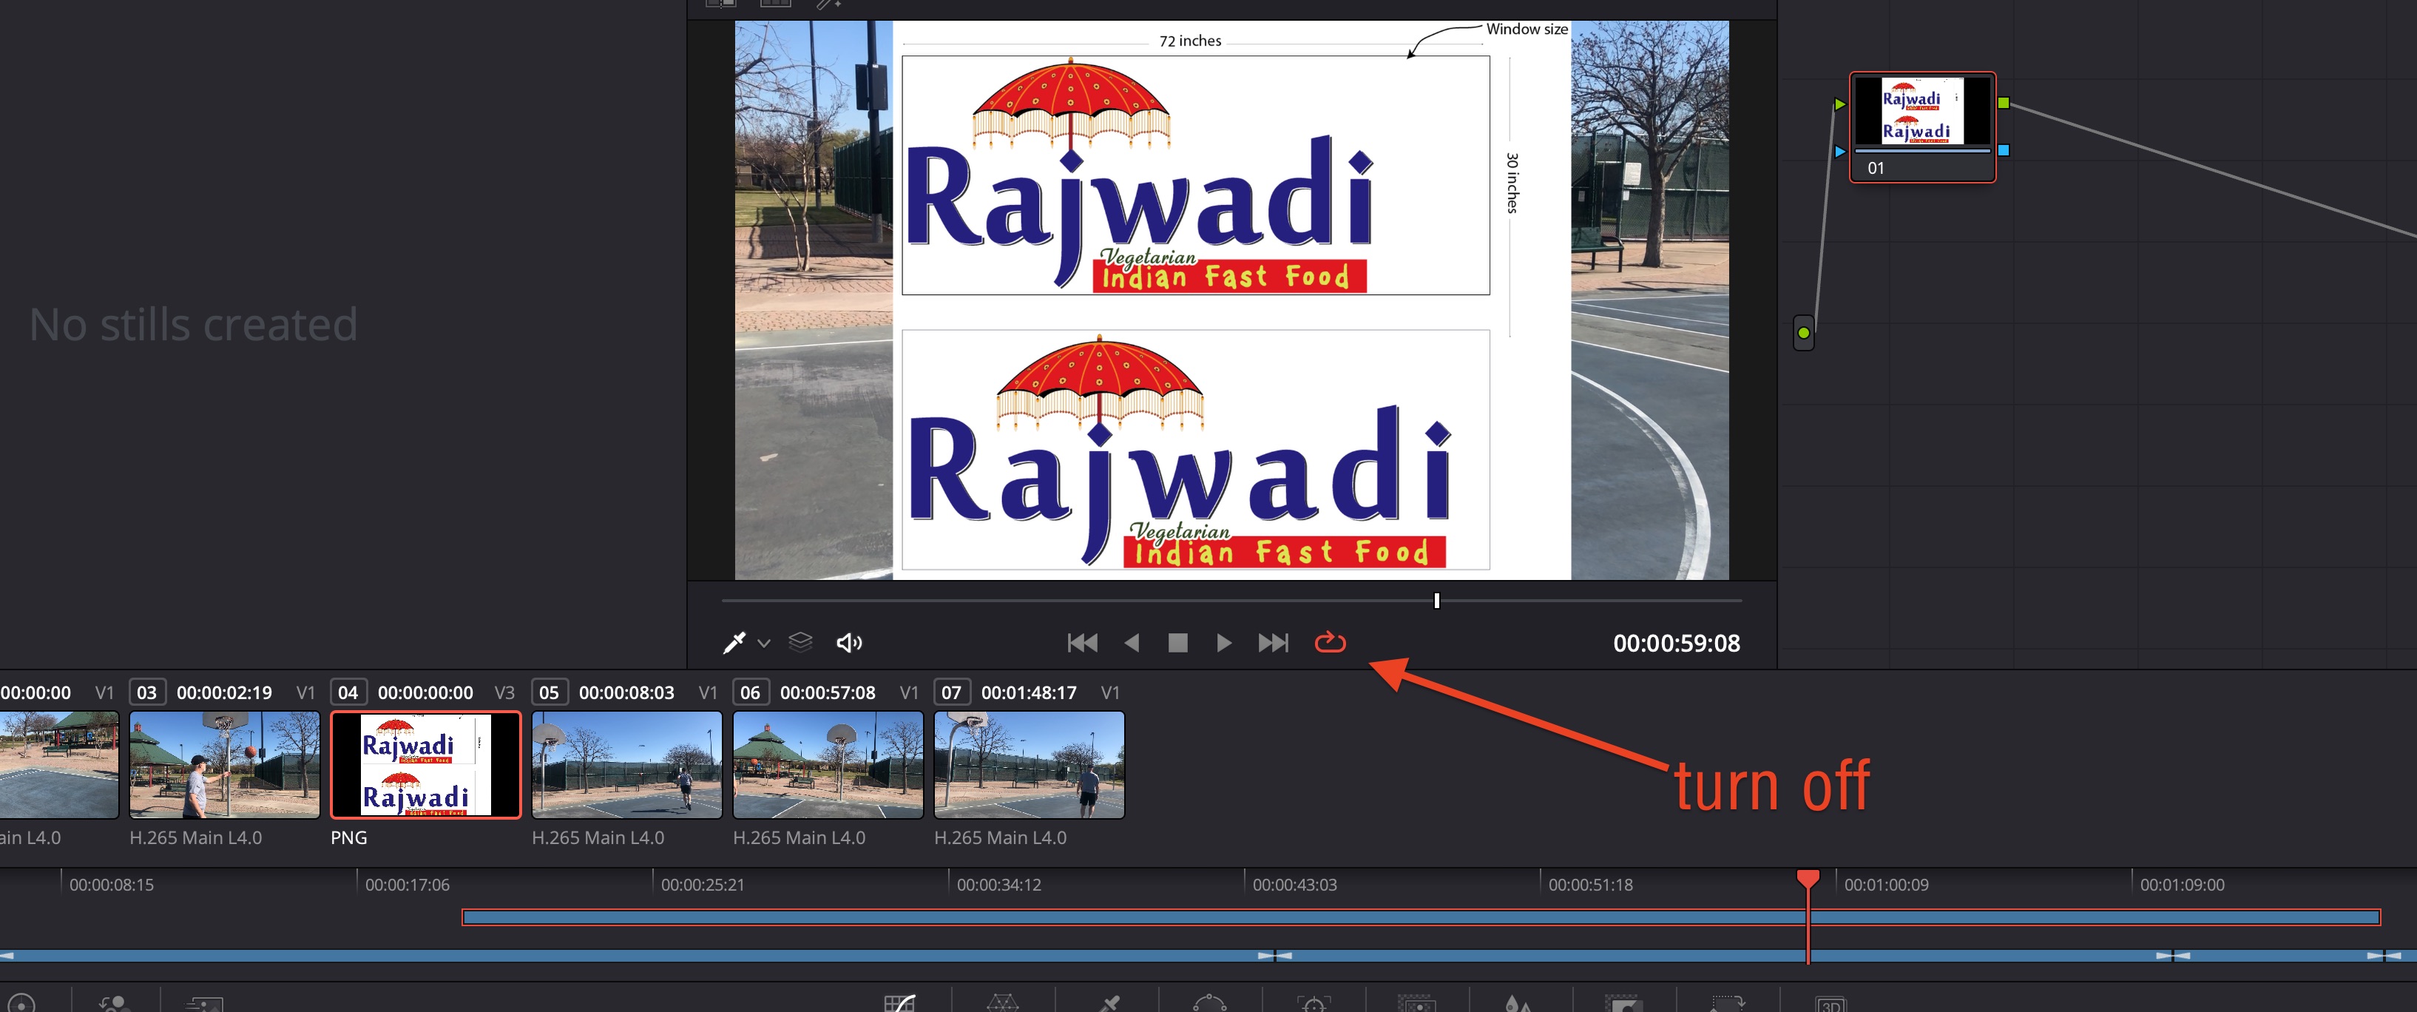Open the Tracker palette
This screenshot has height=1012, width=2417.
point(1314,1004)
